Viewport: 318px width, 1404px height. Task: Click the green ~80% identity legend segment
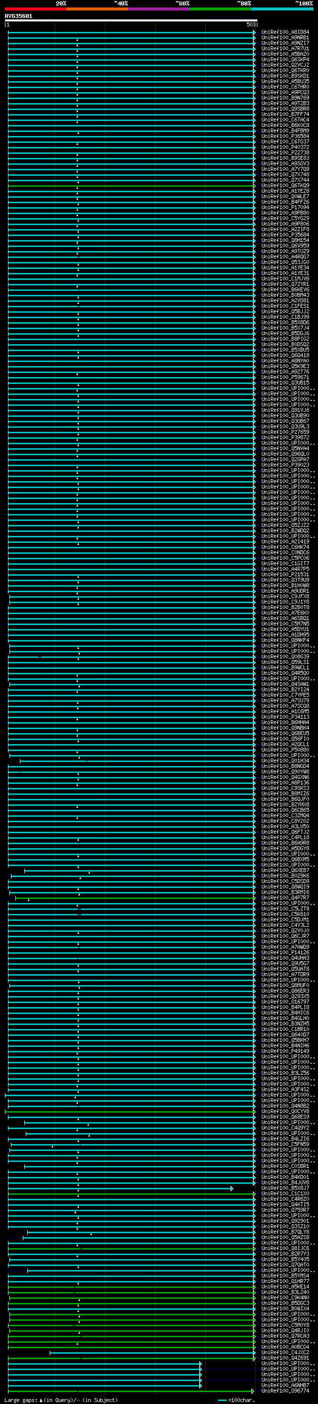coord(221,9)
